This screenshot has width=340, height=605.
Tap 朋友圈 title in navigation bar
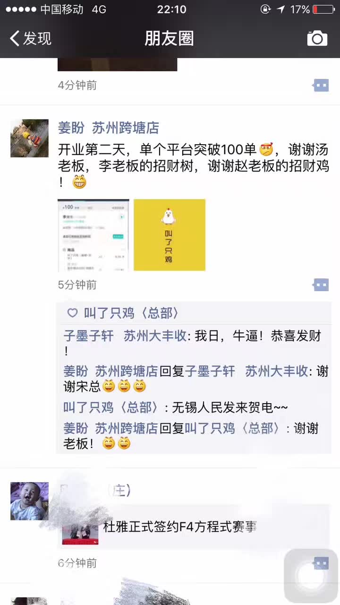[x=169, y=38]
